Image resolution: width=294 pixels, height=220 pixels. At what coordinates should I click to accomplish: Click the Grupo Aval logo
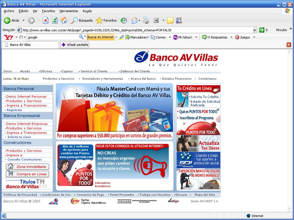tap(53, 201)
